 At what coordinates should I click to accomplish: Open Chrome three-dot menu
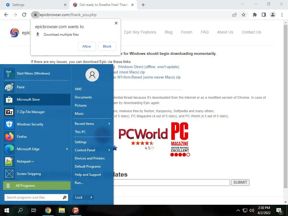point(282,15)
